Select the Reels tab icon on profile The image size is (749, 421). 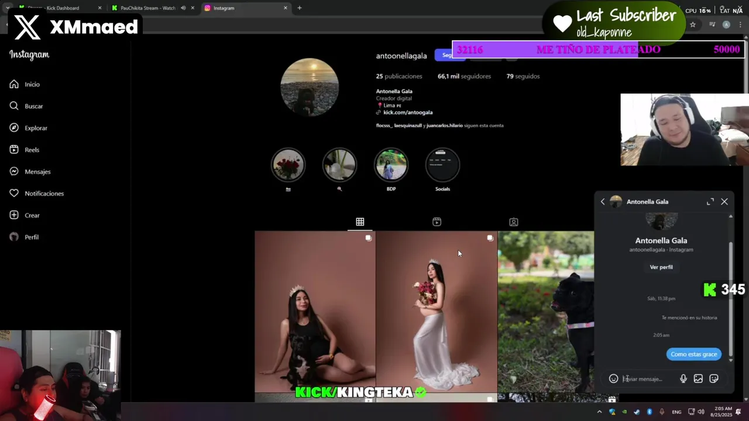point(437,222)
